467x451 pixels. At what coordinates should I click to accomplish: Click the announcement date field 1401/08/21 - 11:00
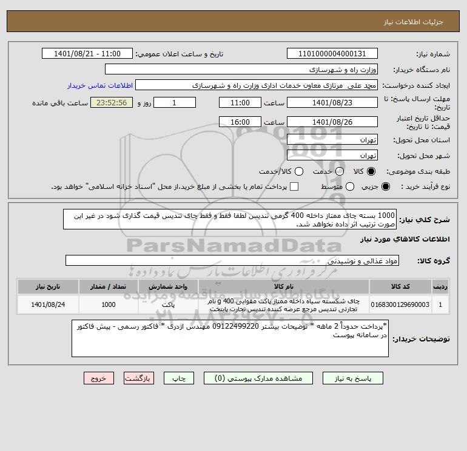pos(87,53)
